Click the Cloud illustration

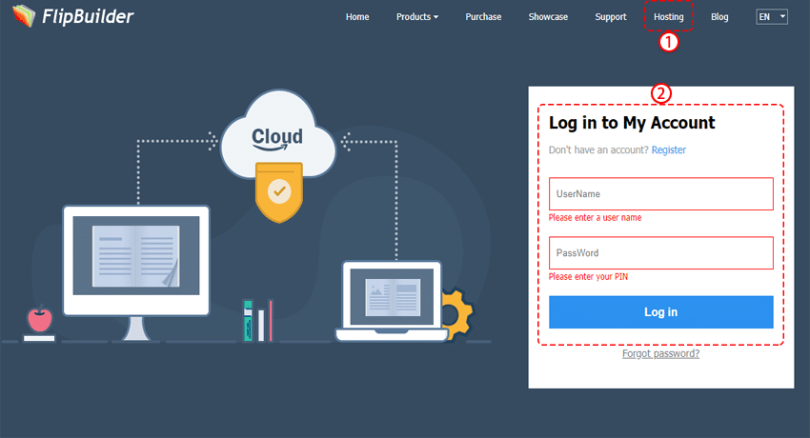click(x=278, y=134)
